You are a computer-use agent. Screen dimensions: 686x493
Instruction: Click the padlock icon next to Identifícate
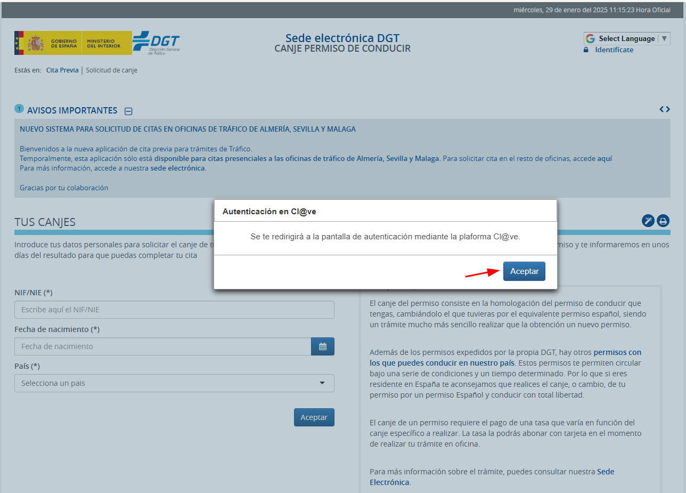(586, 50)
